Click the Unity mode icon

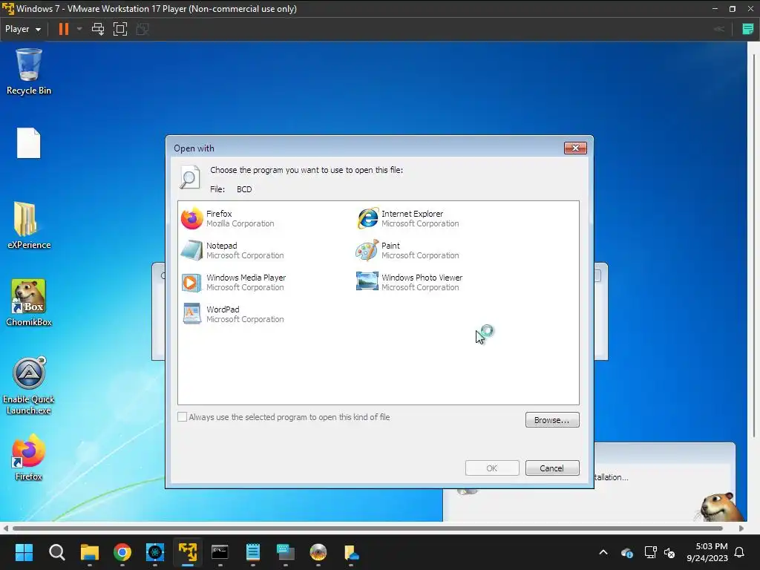[142, 29]
